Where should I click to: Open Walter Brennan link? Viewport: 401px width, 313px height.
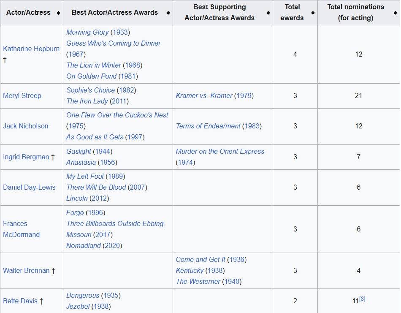(26, 270)
